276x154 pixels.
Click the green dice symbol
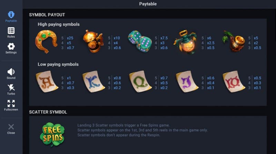click(x=140, y=41)
